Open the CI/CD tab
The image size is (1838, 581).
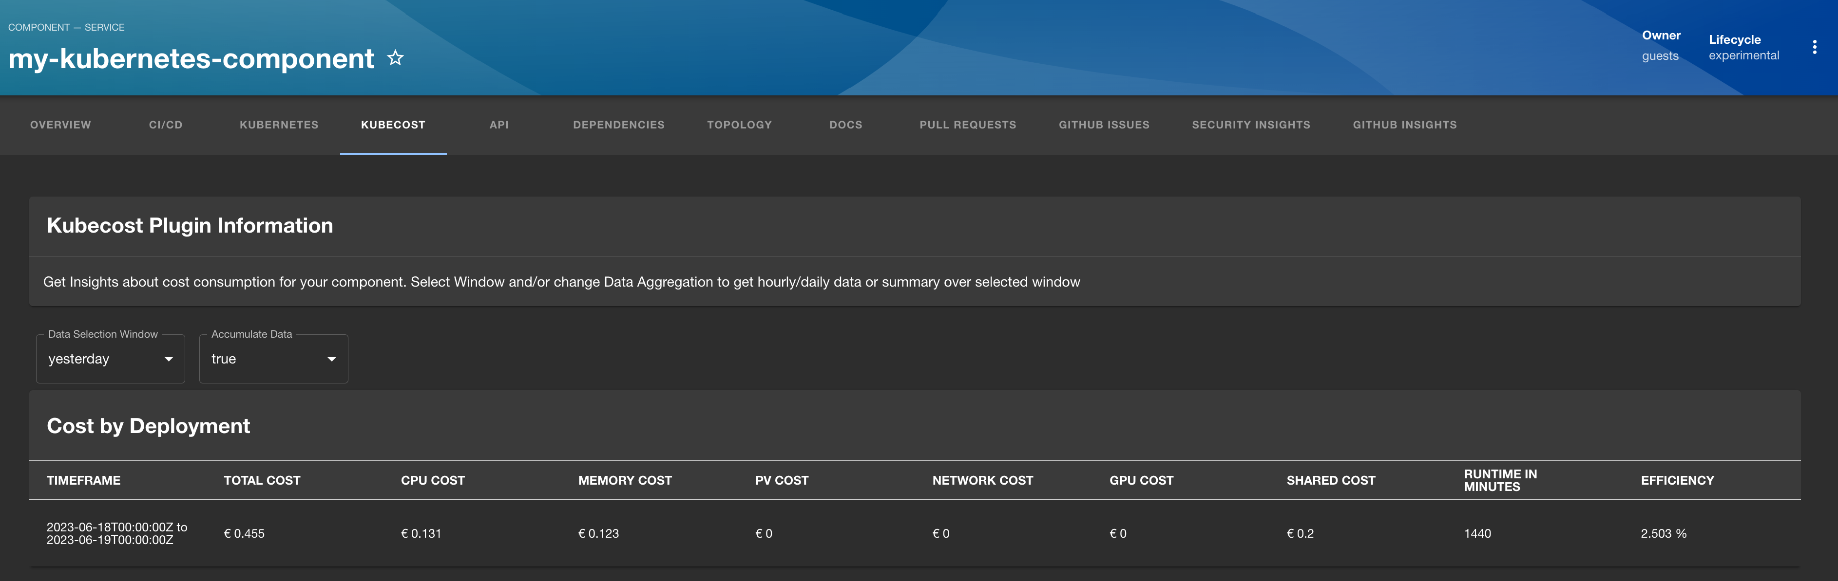pyautogui.click(x=166, y=125)
